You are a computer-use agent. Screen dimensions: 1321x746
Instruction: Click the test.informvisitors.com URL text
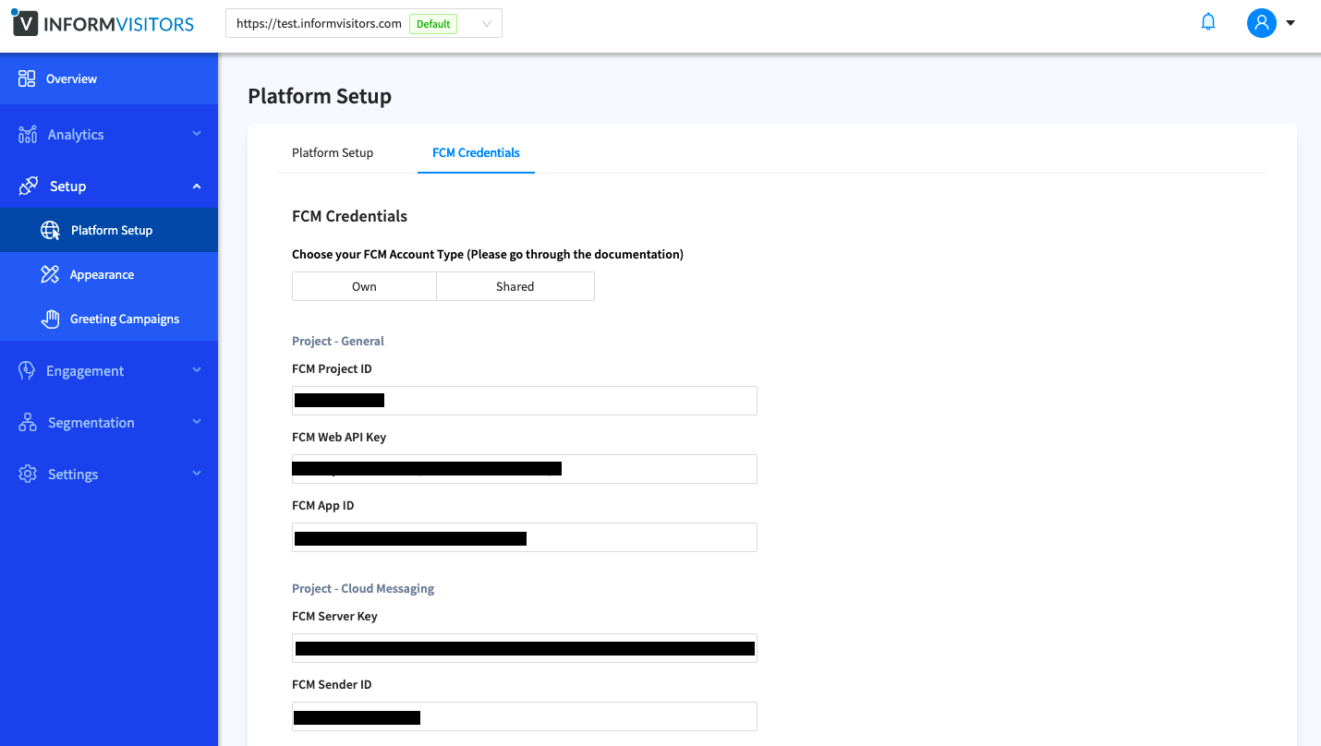pyautogui.click(x=319, y=24)
